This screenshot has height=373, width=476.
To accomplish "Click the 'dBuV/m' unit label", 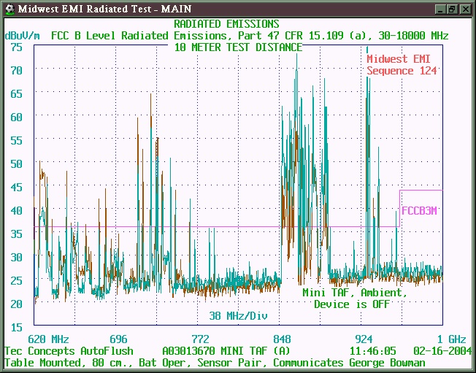I will [23, 35].
